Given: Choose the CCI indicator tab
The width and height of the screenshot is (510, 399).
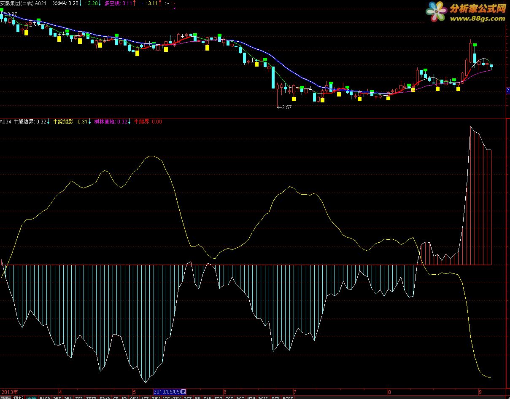Looking at the screenshot, I should (229, 397).
